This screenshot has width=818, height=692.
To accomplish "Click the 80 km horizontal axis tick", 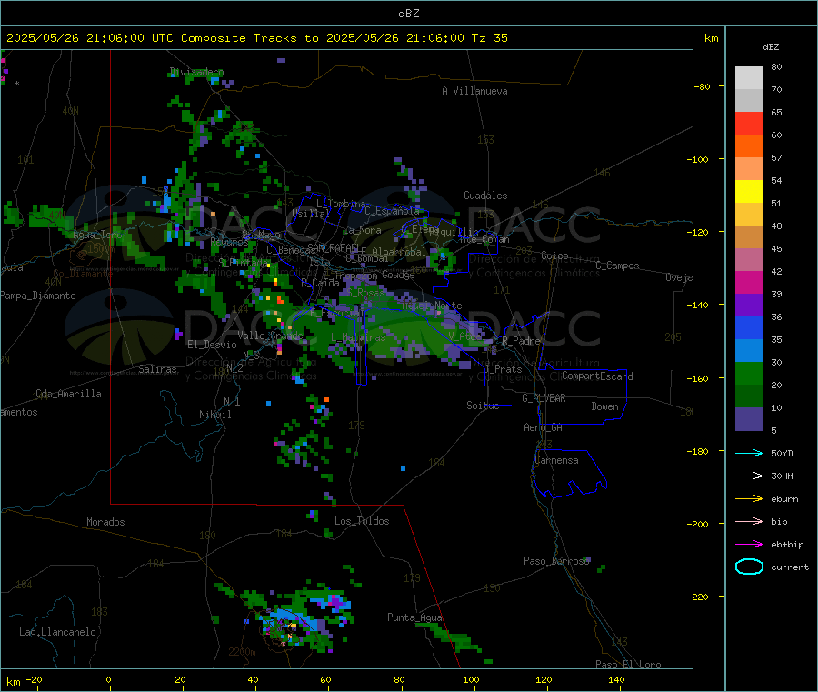I will (x=399, y=680).
